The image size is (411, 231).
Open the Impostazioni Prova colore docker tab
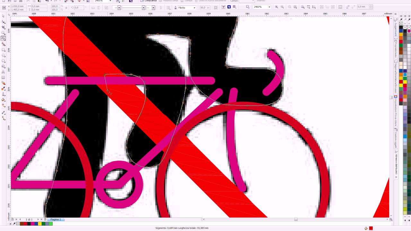tap(396, 111)
